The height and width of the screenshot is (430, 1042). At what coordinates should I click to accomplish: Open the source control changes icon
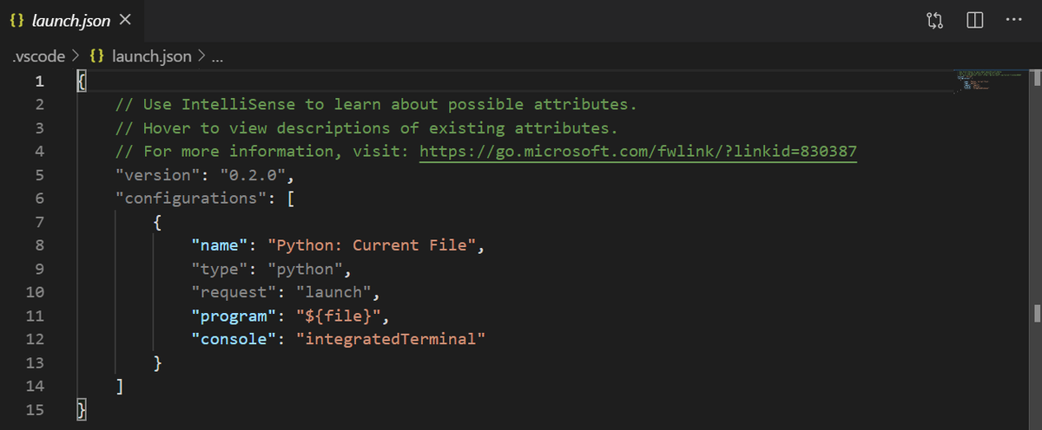coord(935,20)
